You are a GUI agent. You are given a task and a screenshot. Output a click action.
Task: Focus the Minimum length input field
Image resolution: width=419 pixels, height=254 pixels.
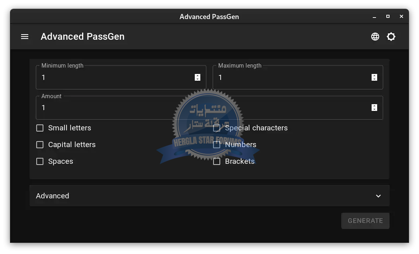coord(116,78)
